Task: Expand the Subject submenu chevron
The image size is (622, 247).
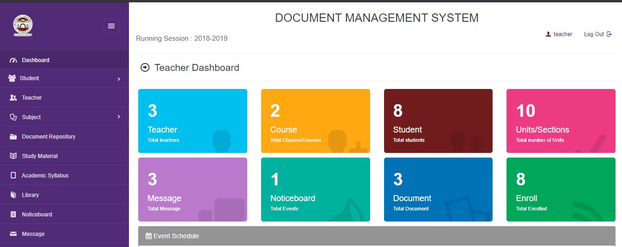Action: click(x=119, y=117)
